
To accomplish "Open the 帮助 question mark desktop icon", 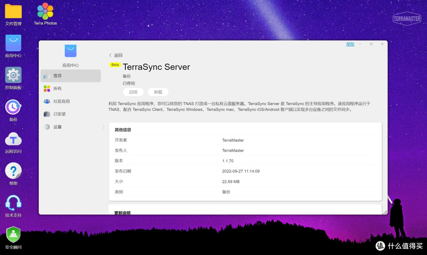I will 13,171.
